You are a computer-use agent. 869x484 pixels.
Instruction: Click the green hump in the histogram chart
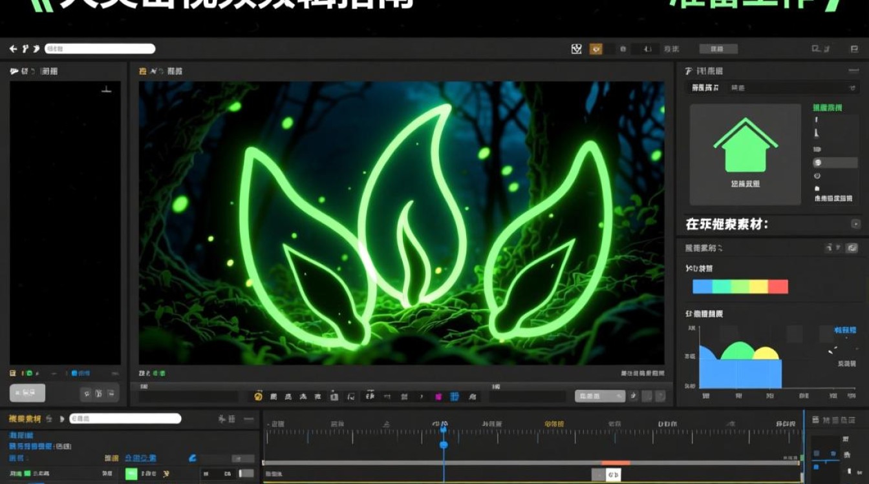(738, 351)
